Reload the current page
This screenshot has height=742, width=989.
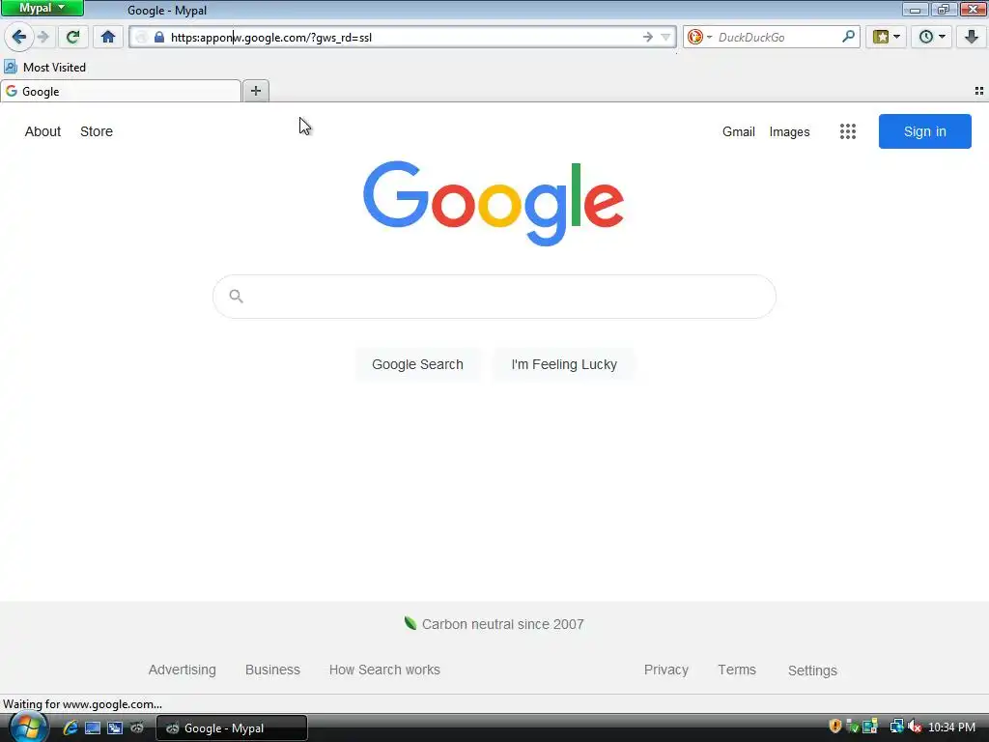[73, 38]
